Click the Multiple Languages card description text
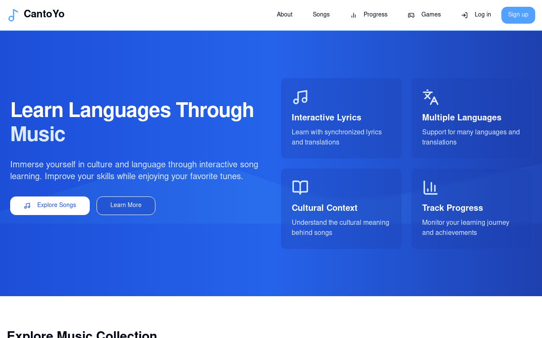The height and width of the screenshot is (338, 542). click(471, 137)
